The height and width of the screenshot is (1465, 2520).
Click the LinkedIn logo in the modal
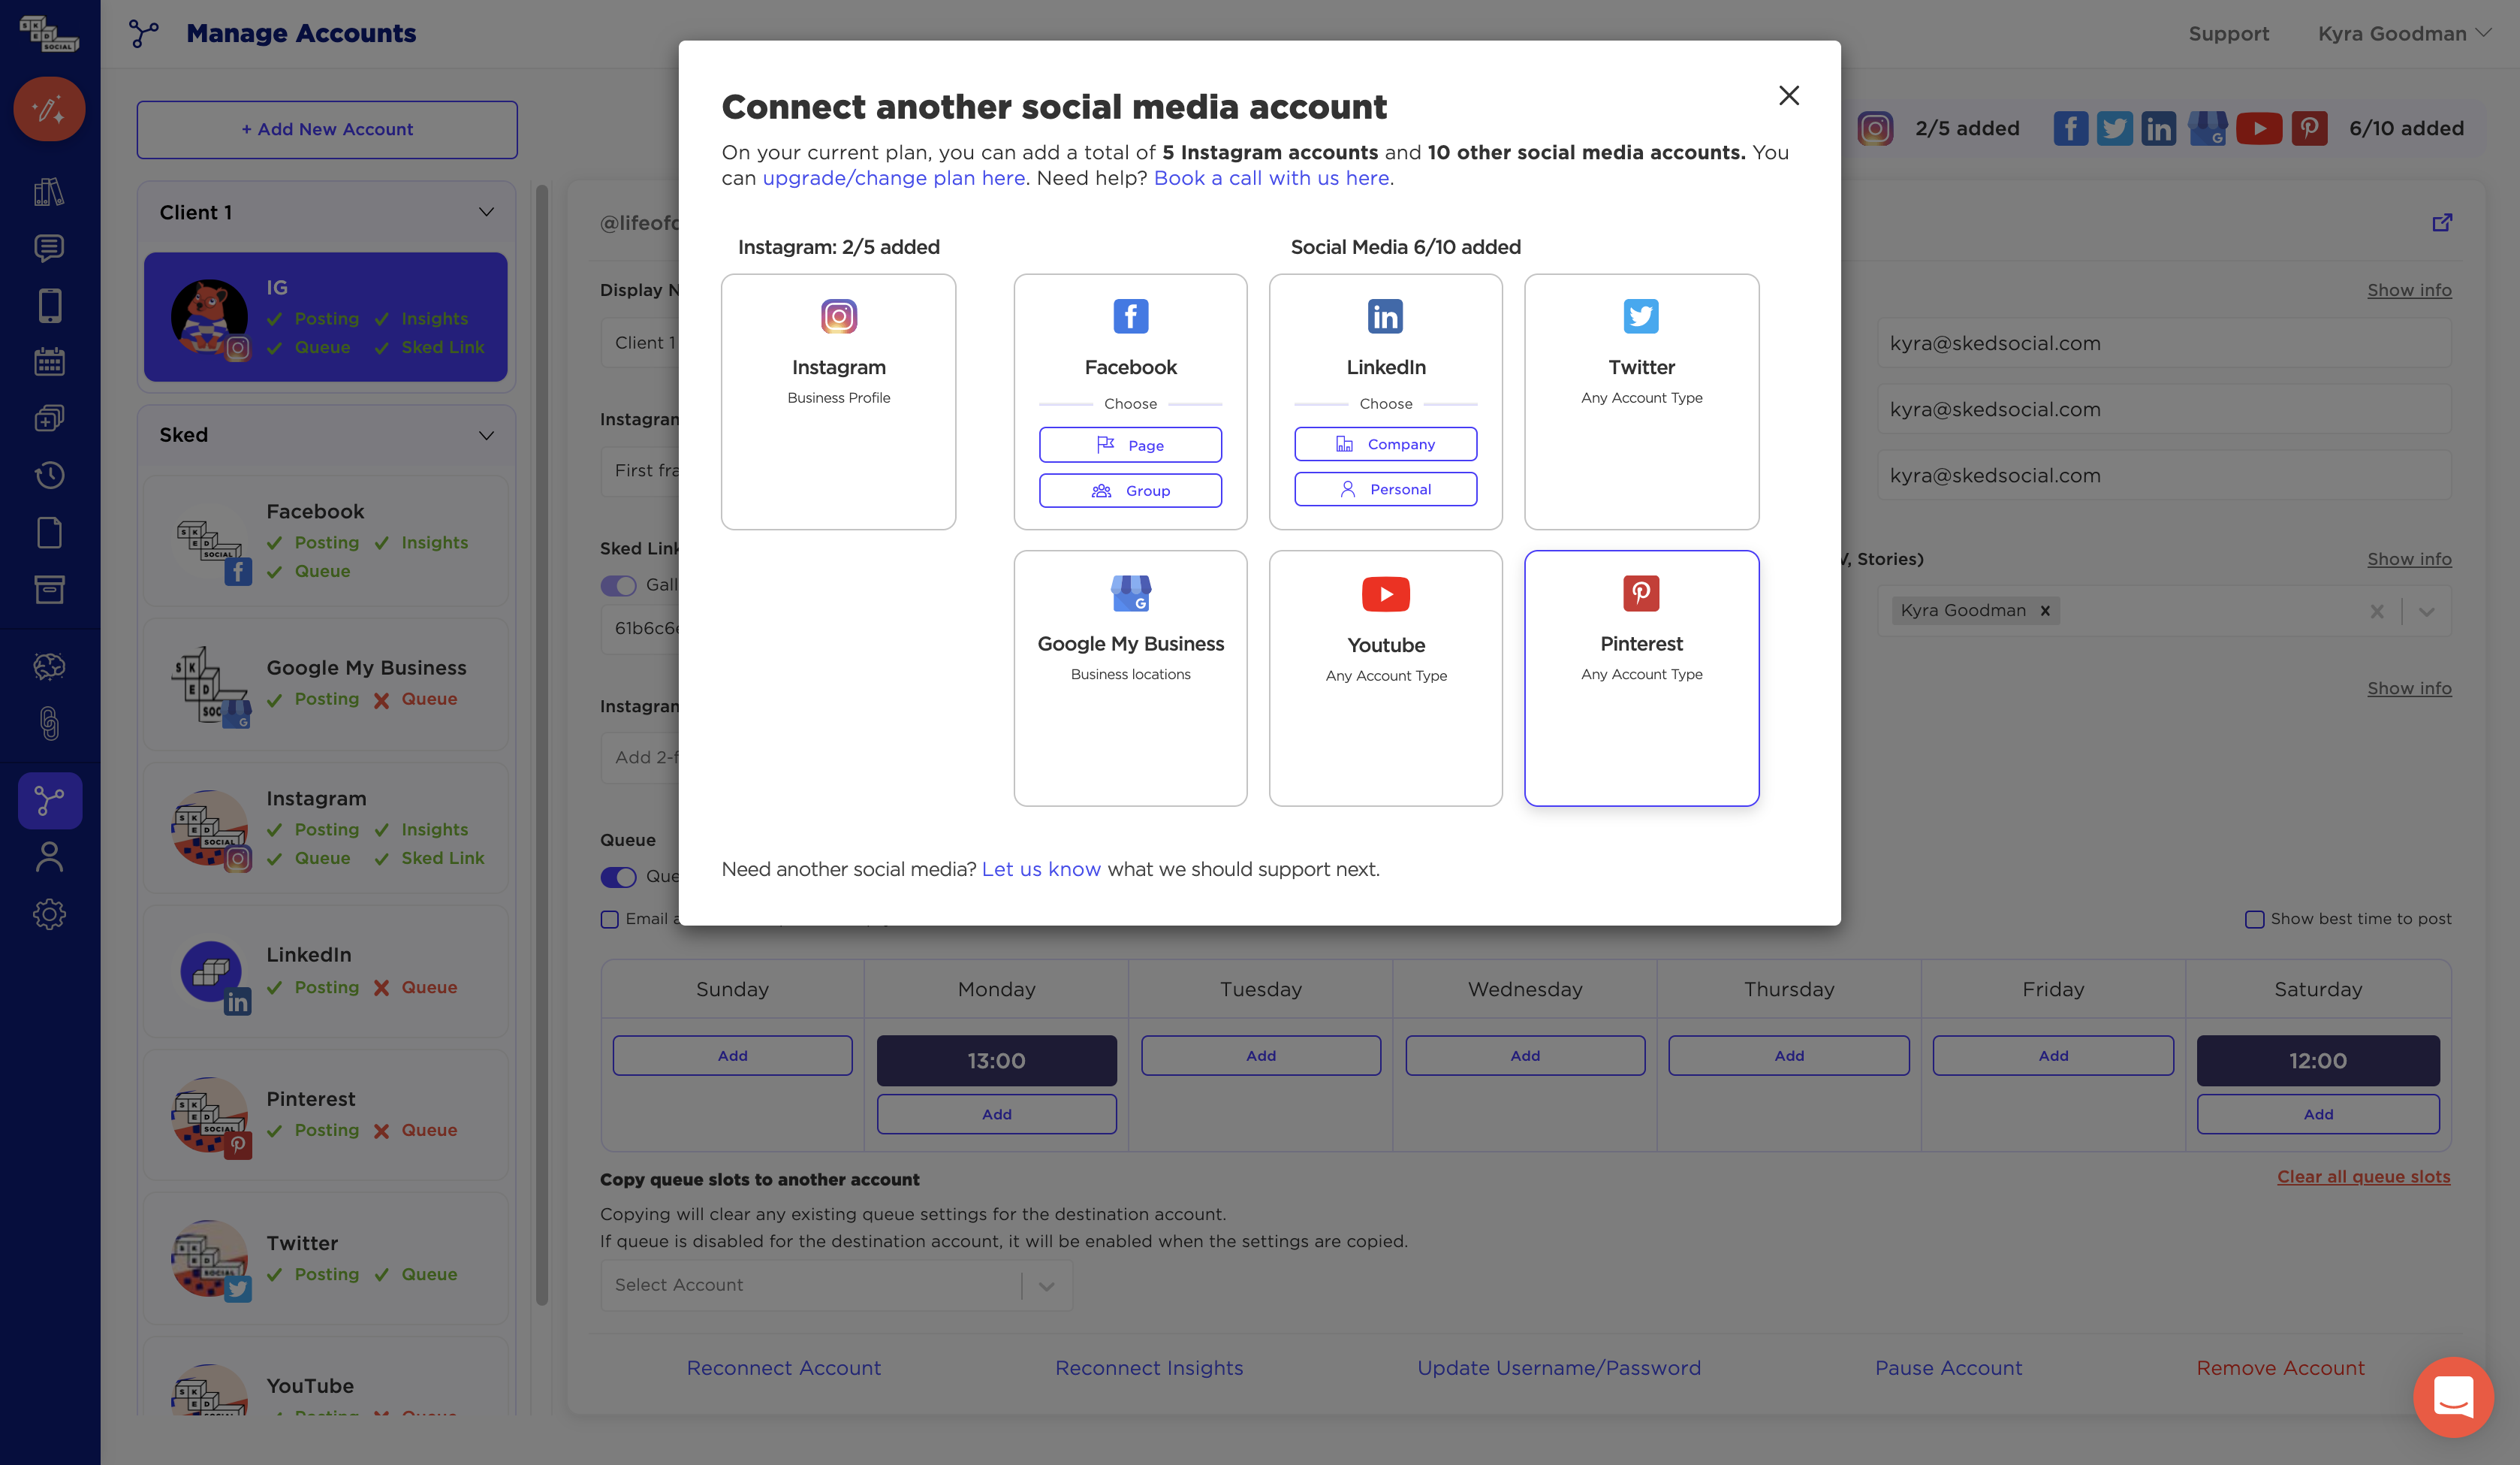point(1385,316)
